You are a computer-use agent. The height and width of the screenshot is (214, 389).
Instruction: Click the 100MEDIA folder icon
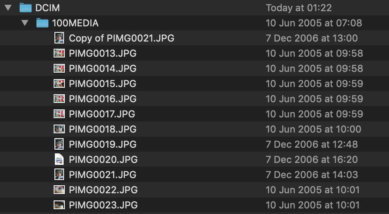(42, 23)
